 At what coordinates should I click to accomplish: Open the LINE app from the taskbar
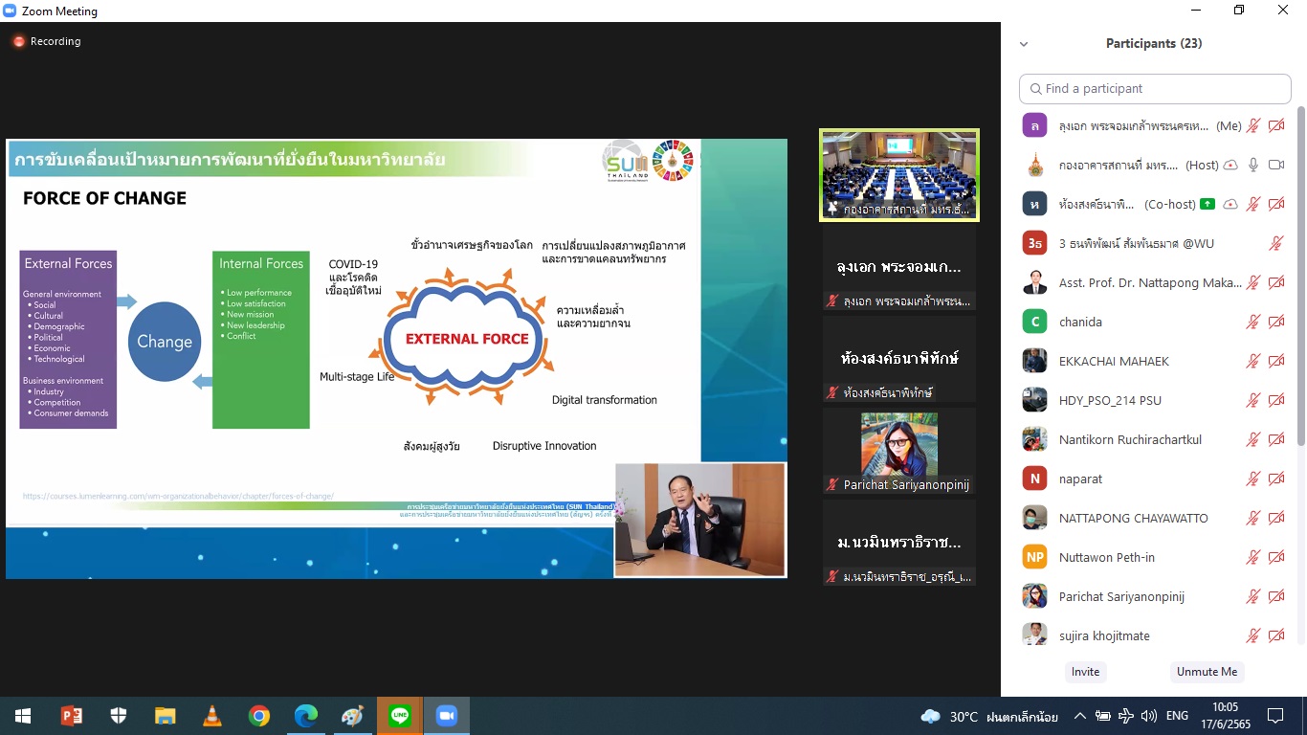click(400, 716)
